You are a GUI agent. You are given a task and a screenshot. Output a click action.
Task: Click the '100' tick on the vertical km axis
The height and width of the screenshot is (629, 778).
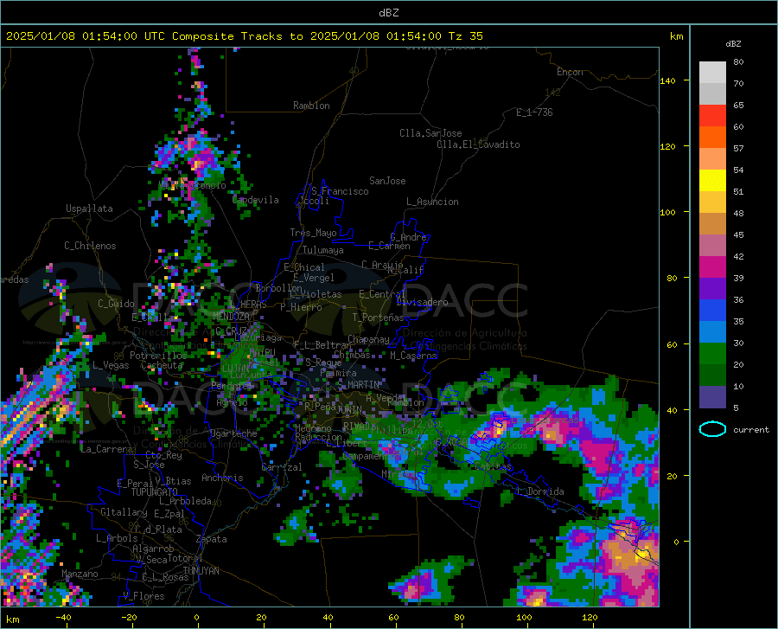click(x=667, y=212)
